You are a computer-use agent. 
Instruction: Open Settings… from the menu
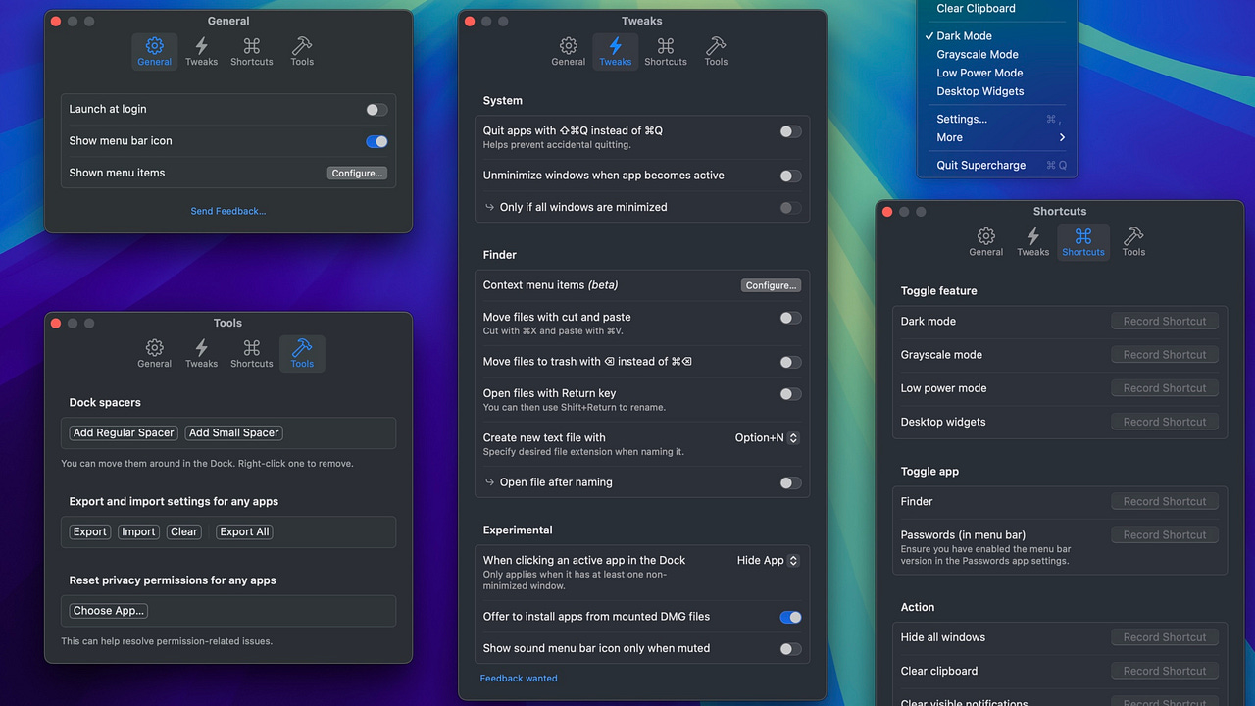point(997,119)
